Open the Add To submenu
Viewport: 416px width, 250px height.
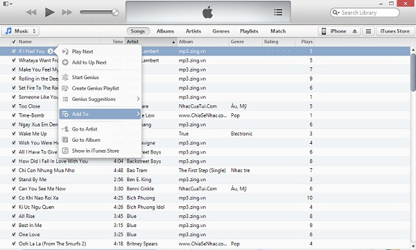point(100,114)
